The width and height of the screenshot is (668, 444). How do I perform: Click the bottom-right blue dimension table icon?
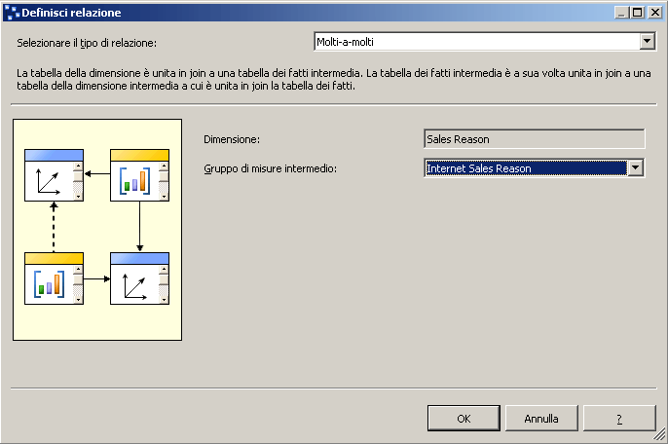pyautogui.click(x=140, y=278)
